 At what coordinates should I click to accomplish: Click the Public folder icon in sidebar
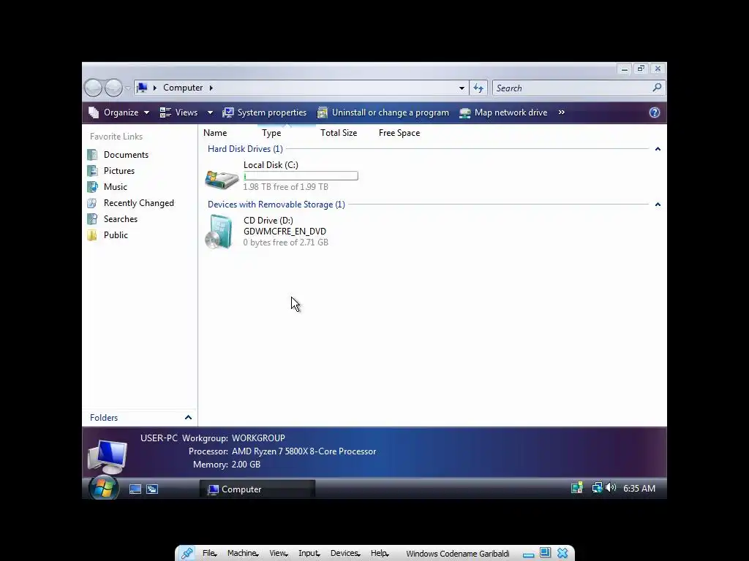pos(92,235)
